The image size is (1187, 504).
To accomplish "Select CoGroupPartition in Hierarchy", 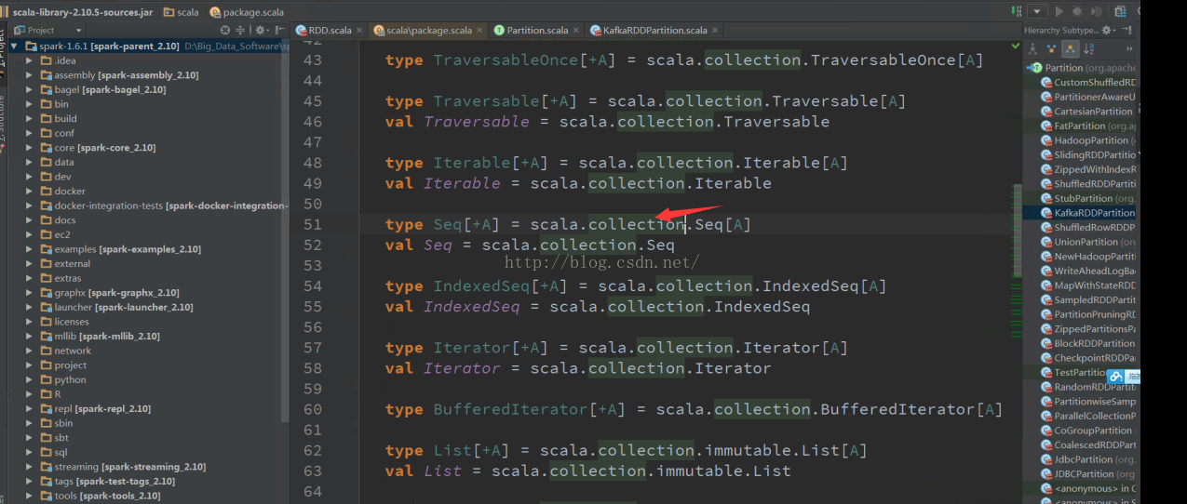I will 1088,431.
